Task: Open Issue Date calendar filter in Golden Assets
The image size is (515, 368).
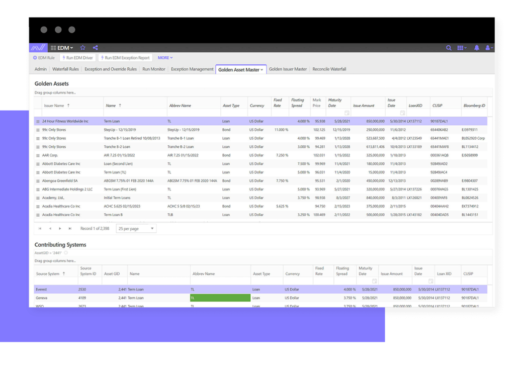Action: coord(402,113)
